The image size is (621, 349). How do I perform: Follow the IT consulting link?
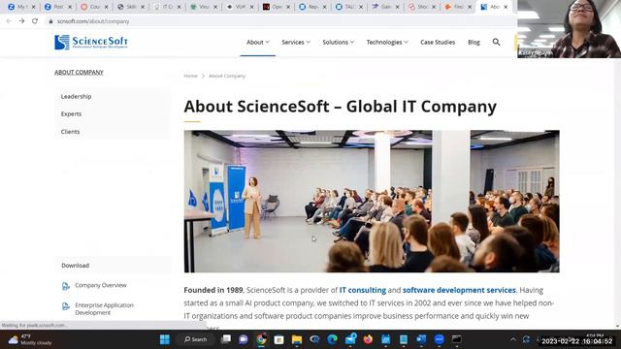[x=363, y=290]
